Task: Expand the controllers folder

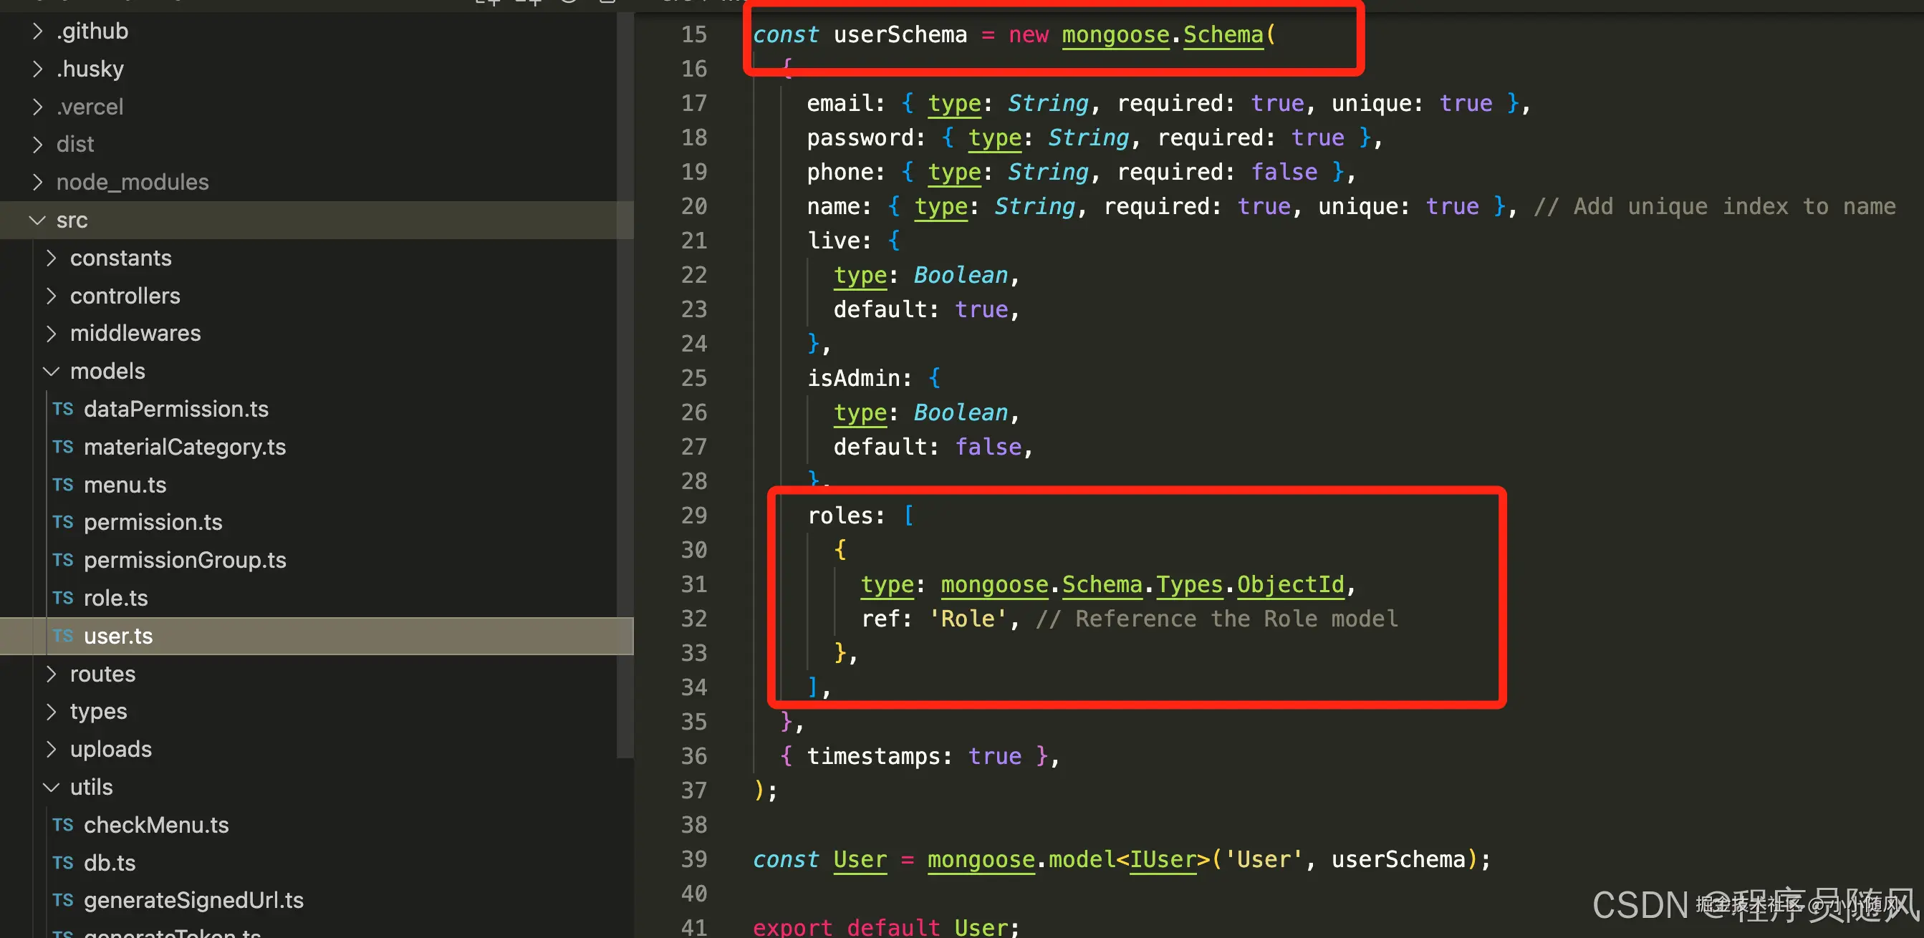Action: 51,296
